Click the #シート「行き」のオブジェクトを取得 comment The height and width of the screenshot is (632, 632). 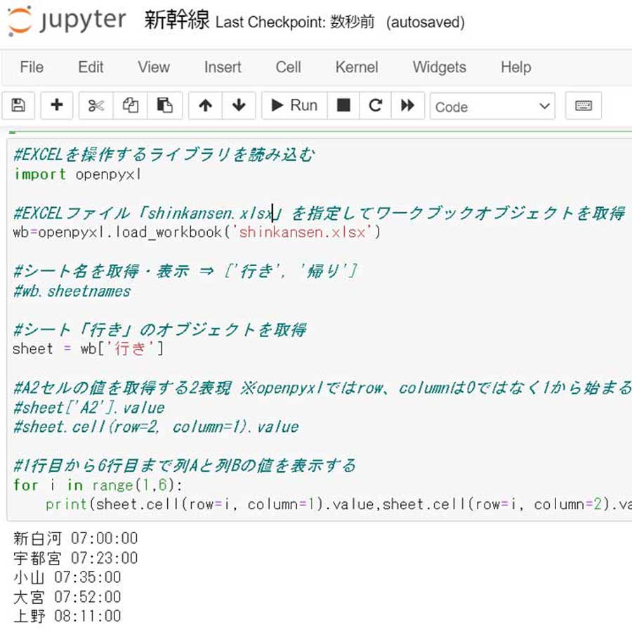tap(160, 330)
